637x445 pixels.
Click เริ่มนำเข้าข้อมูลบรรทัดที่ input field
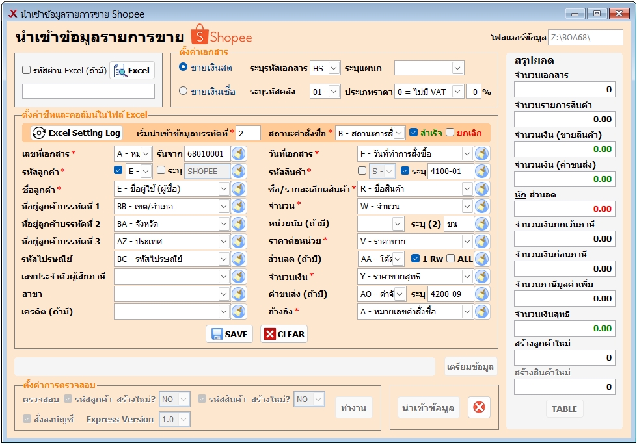(248, 133)
